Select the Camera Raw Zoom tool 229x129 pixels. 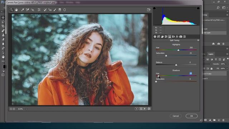(11, 10)
